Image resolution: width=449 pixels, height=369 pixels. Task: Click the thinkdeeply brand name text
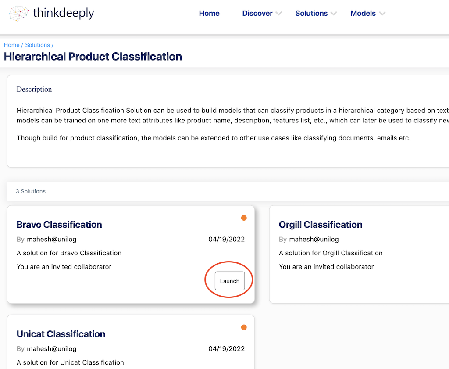(x=64, y=14)
